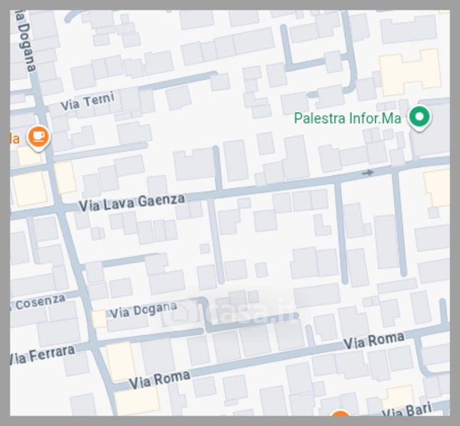Click the large yellow building above Palestra Infor.Ma
The height and width of the screenshot is (426, 460).
[x=410, y=72]
